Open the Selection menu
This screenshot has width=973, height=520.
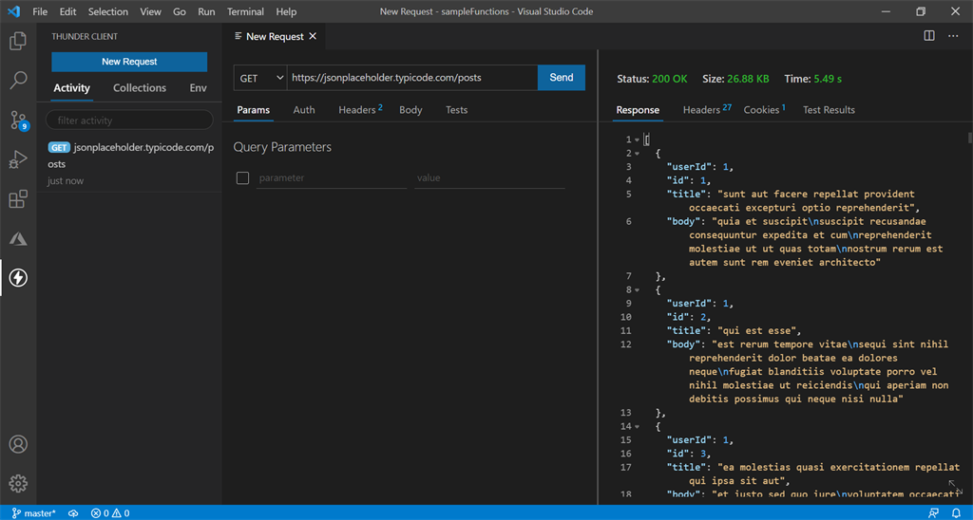[108, 11]
